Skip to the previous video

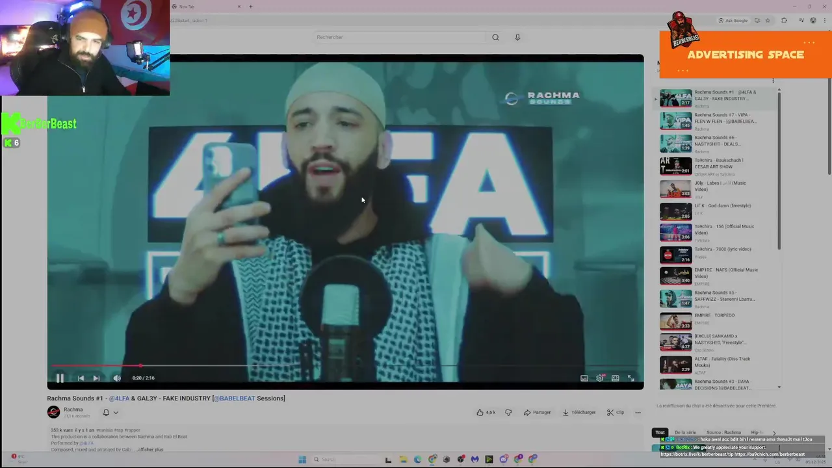point(81,378)
